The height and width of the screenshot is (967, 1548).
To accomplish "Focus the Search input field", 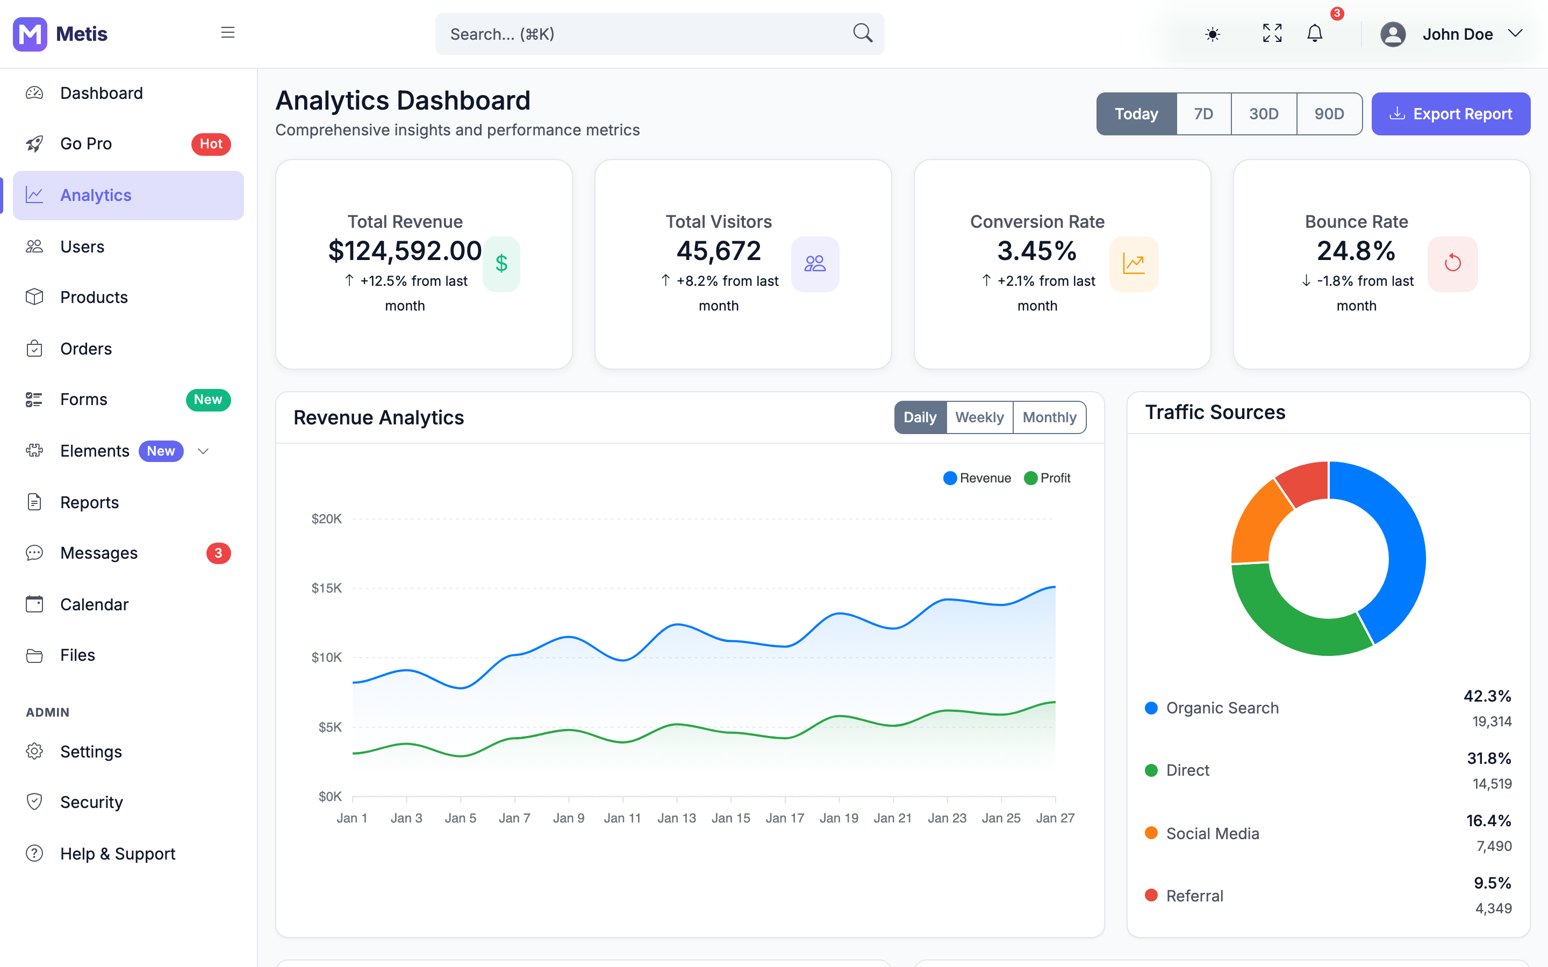I will point(659,34).
